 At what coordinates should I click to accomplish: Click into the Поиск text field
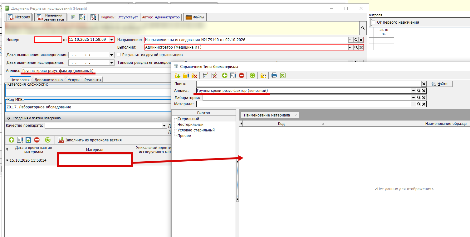[x=309, y=84]
